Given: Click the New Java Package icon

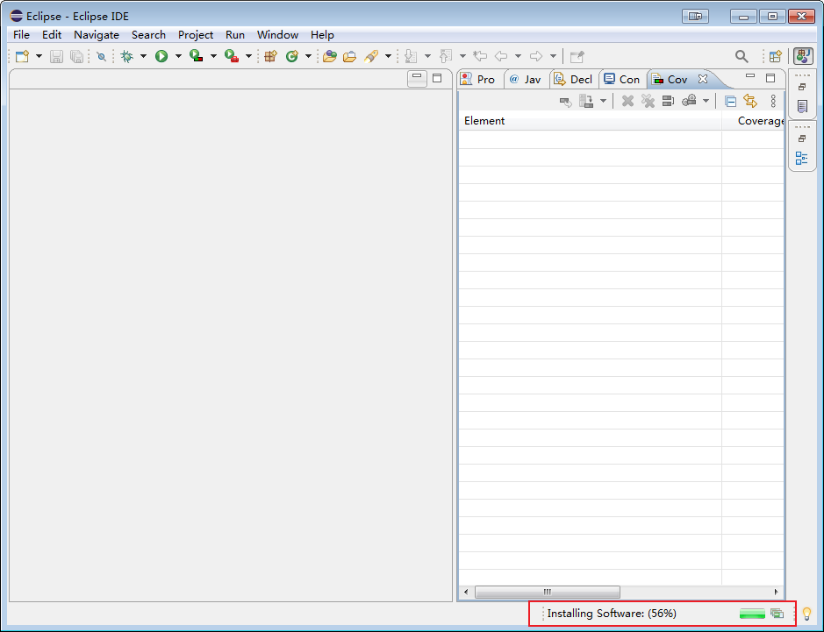Looking at the screenshot, I should click(270, 56).
